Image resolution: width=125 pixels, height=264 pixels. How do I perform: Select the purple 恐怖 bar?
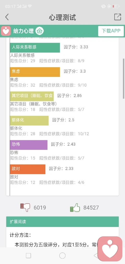(x=29, y=145)
